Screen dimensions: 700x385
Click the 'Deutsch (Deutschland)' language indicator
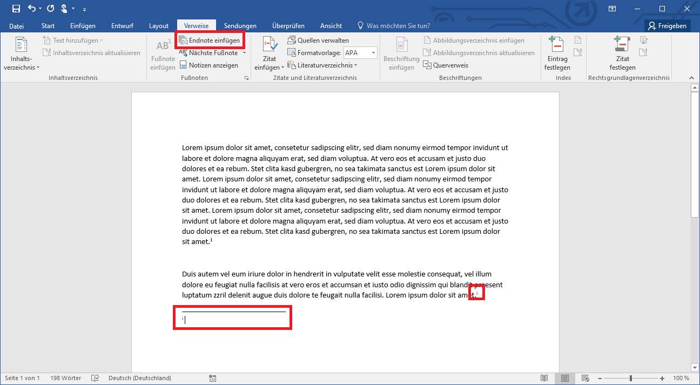[x=140, y=378]
